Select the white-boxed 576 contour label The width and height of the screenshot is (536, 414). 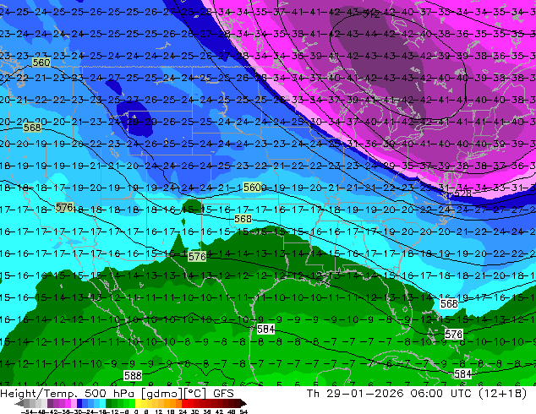click(454, 334)
